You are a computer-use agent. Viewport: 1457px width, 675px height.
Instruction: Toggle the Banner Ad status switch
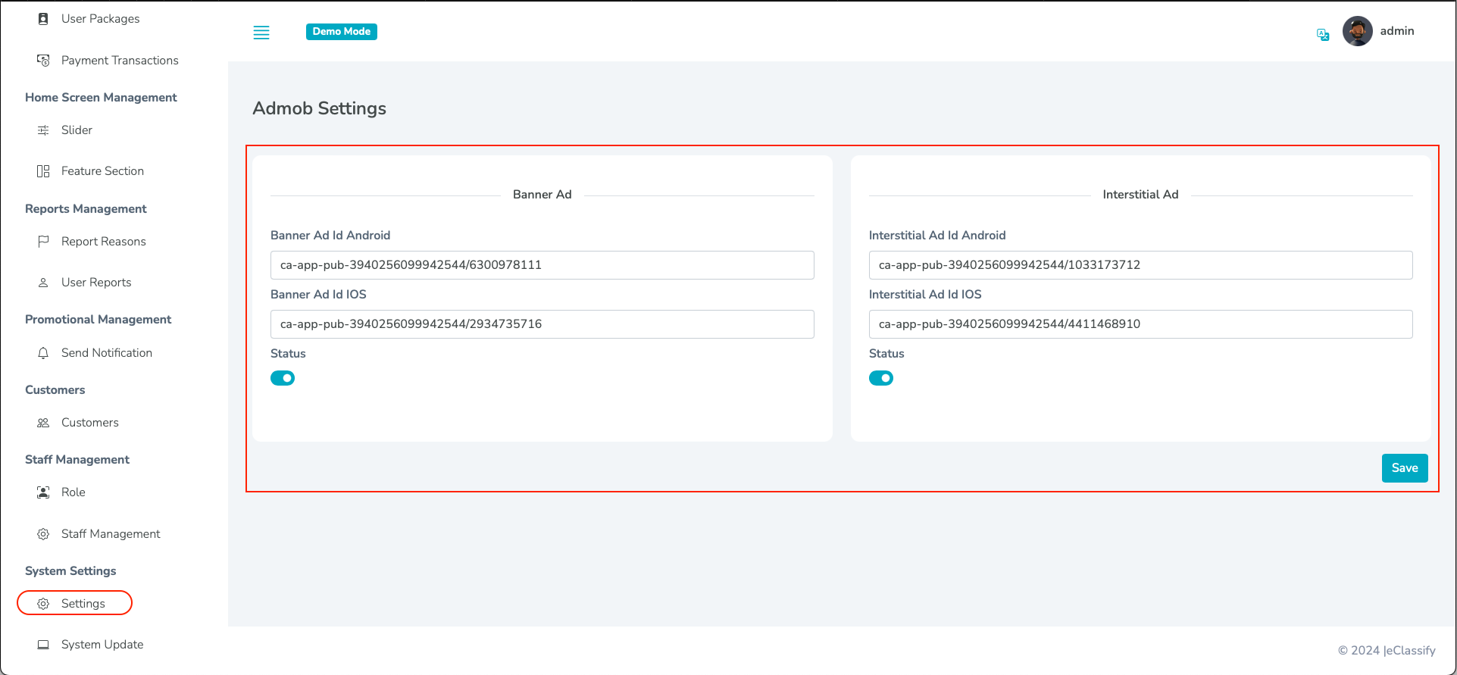pyautogui.click(x=283, y=378)
